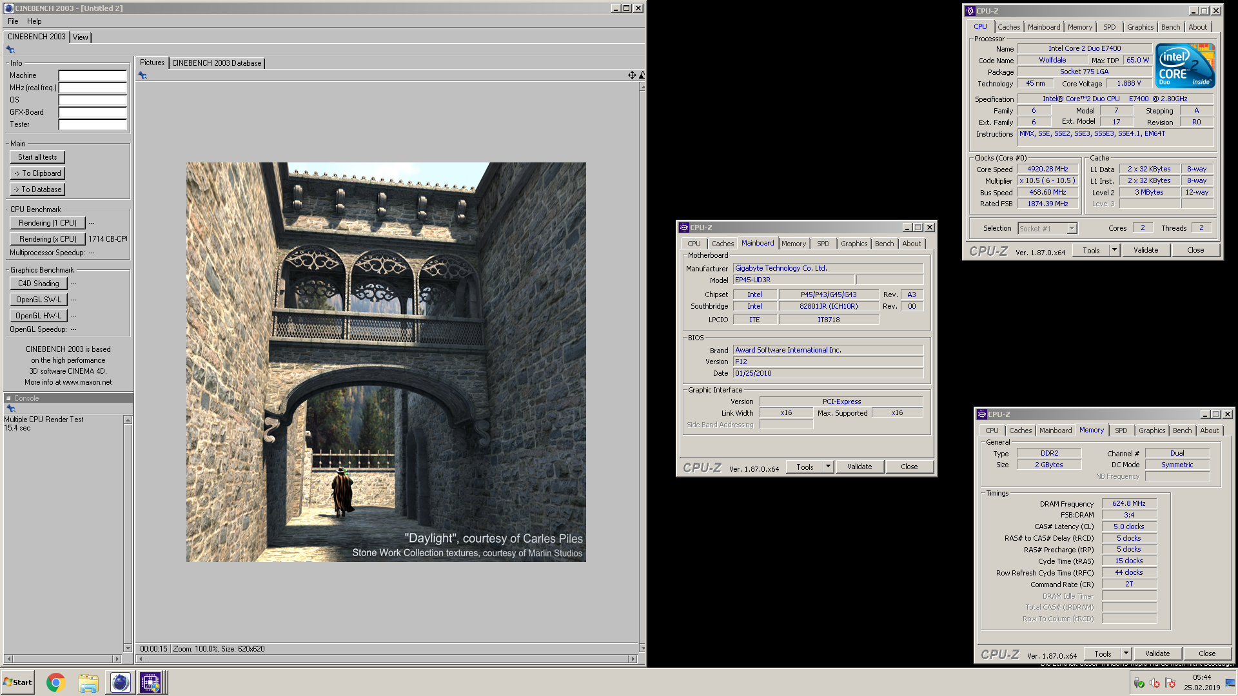
Task: Click the To Database button
Action: click(x=37, y=189)
